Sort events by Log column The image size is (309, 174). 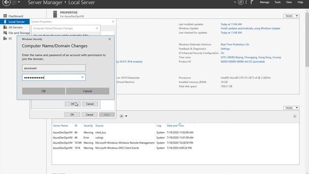click(159, 126)
